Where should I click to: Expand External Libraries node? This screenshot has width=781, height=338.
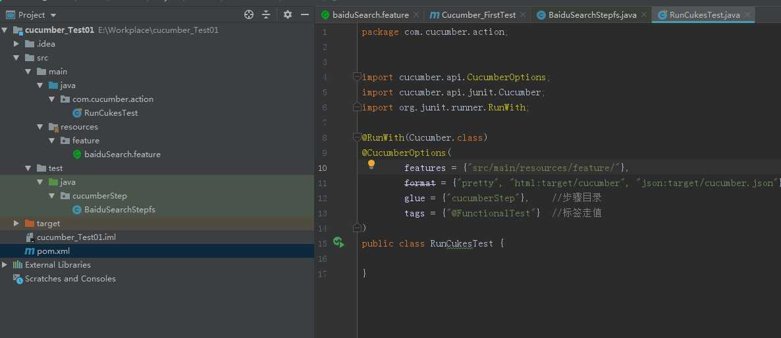(x=5, y=264)
